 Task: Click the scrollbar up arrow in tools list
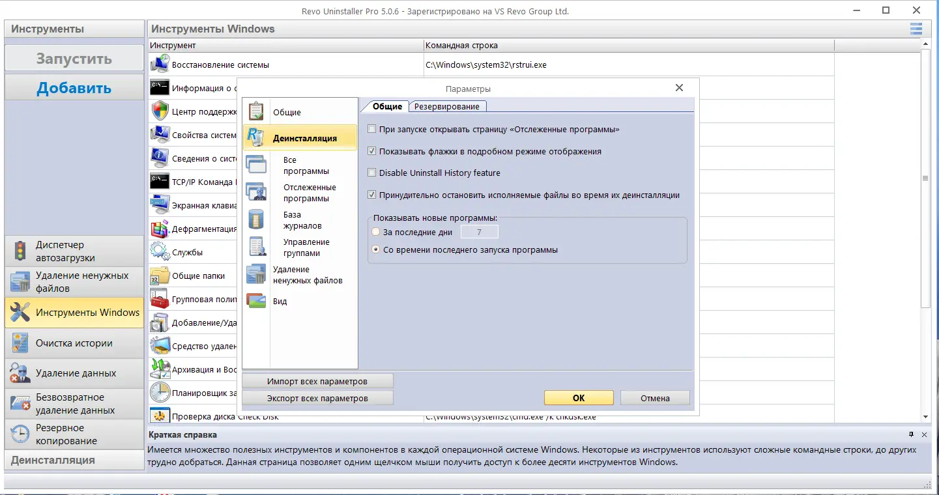coord(925,44)
